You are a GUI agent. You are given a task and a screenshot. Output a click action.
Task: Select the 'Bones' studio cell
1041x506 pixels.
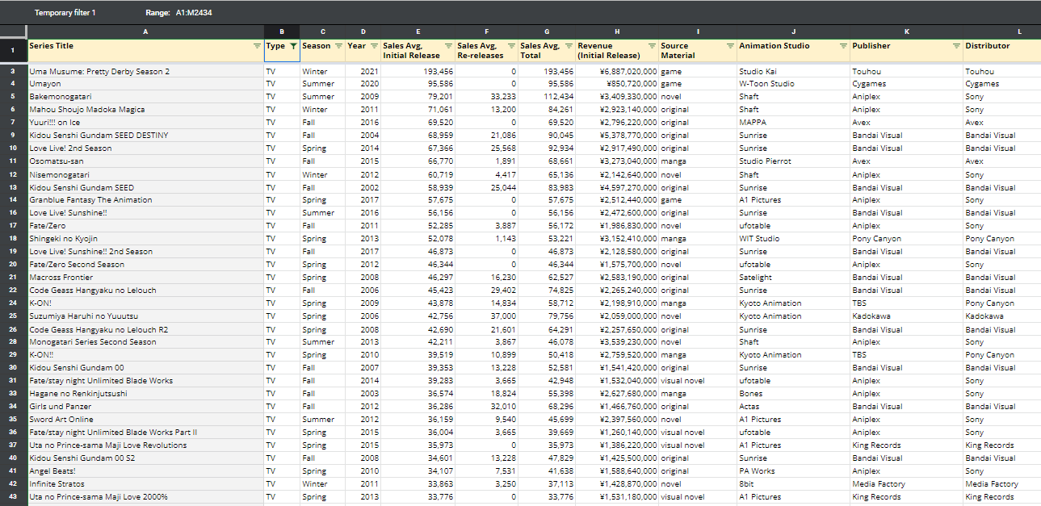click(x=793, y=394)
